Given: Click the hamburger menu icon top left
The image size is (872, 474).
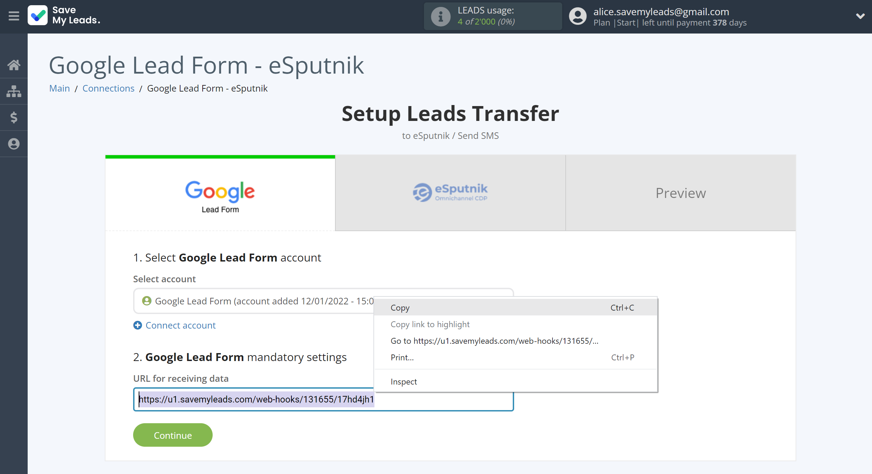Looking at the screenshot, I should (x=13, y=16).
